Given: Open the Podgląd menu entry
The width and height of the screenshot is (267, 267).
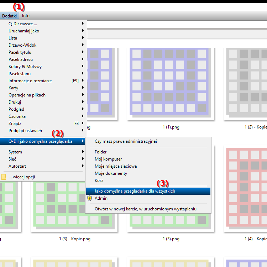Looking at the screenshot, I should [43, 109].
